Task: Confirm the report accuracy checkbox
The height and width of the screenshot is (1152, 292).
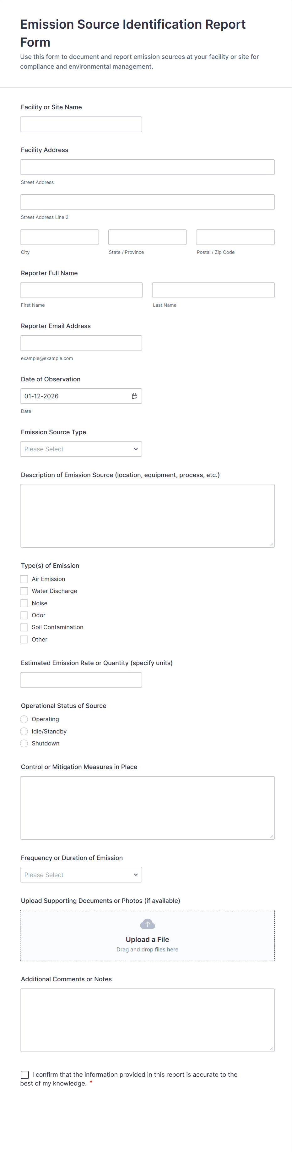Action: 25,1075
